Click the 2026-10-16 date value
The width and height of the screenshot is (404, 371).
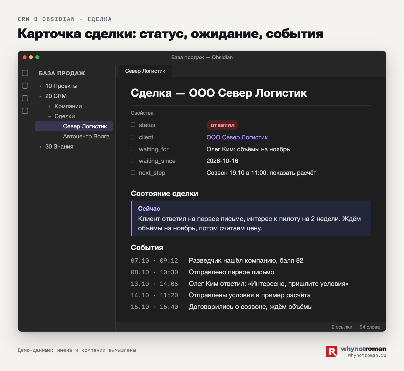(222, 161)
